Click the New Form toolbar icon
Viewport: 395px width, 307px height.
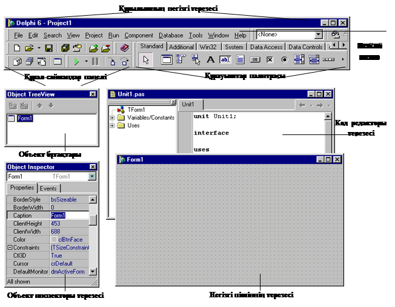point(58,61)
